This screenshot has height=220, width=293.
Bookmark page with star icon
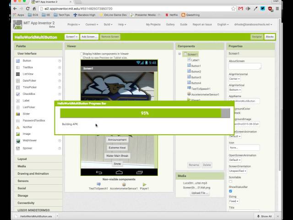pos(233,9)
